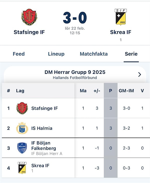The width and height of the screenshot is (150, 183).
Task: Open Stafsinge IF crest in standings table
Action: 22,108
